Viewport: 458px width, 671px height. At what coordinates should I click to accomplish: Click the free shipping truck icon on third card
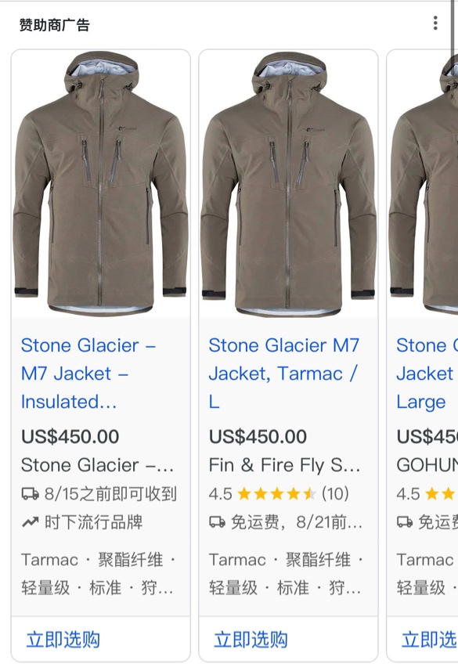click(405, 522)
